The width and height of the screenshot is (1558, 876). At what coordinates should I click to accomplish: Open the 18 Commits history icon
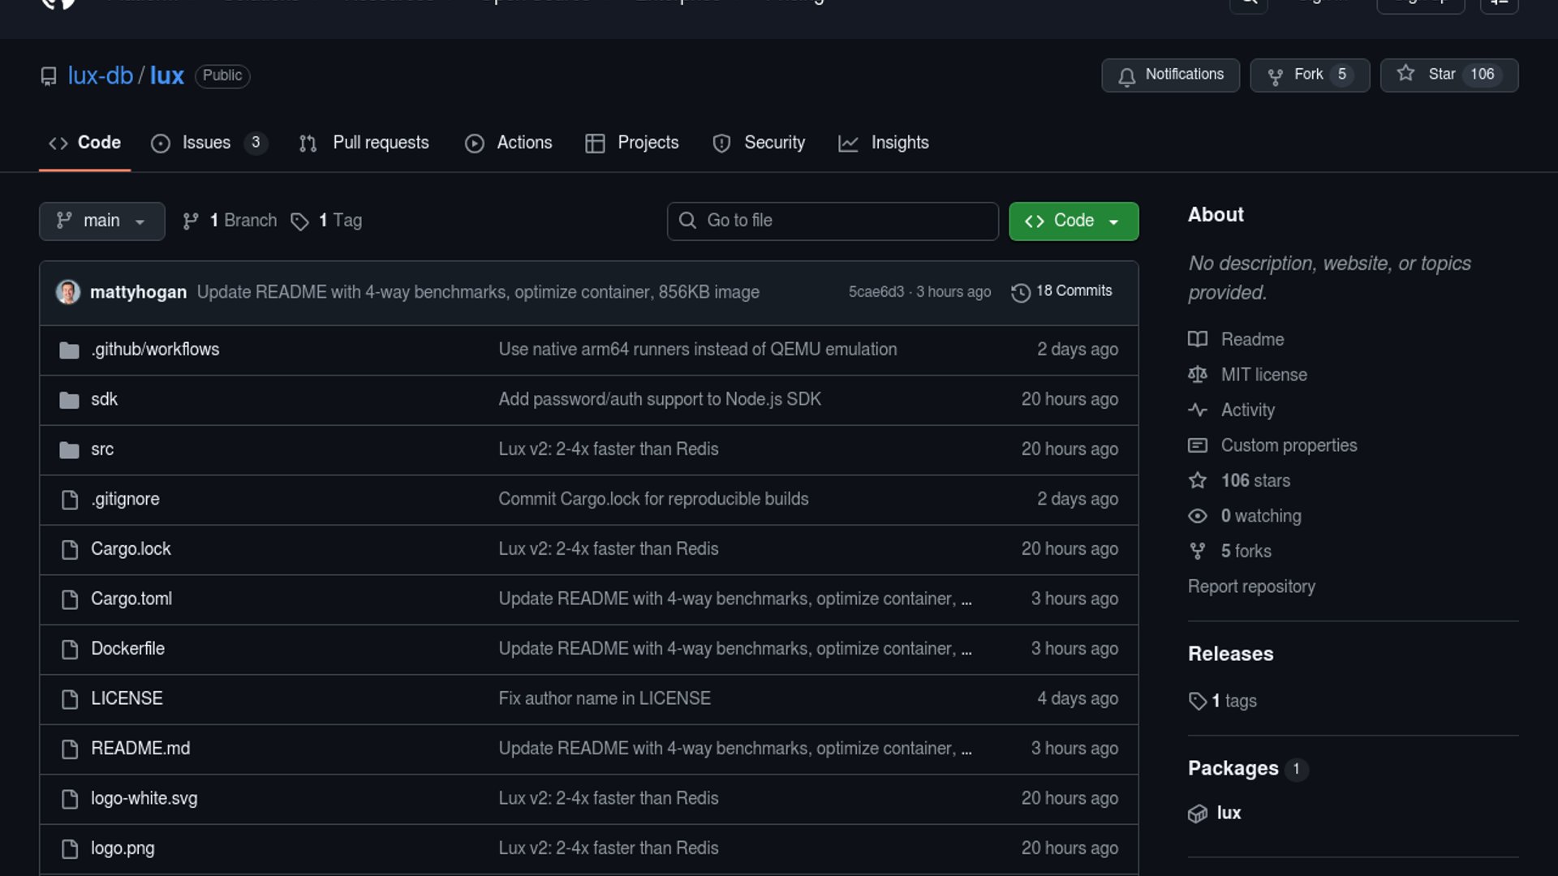coord(1020,292)
